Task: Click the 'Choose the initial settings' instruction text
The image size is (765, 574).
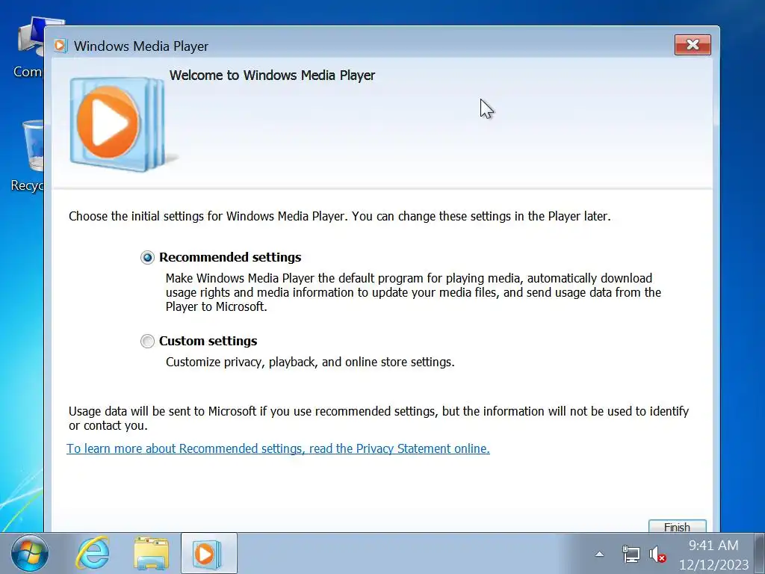Action: point(340,216)
